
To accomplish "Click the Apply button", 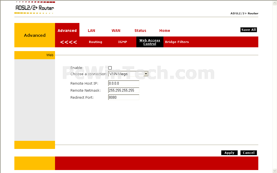I will (x=229, y=153).
